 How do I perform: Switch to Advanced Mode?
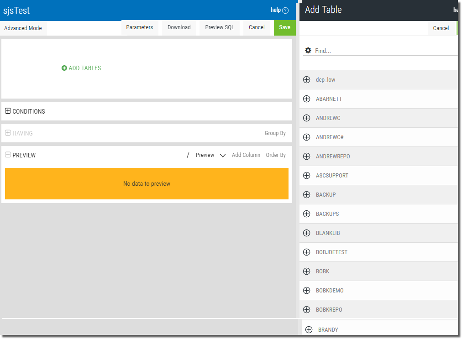(x=23, y=28)
